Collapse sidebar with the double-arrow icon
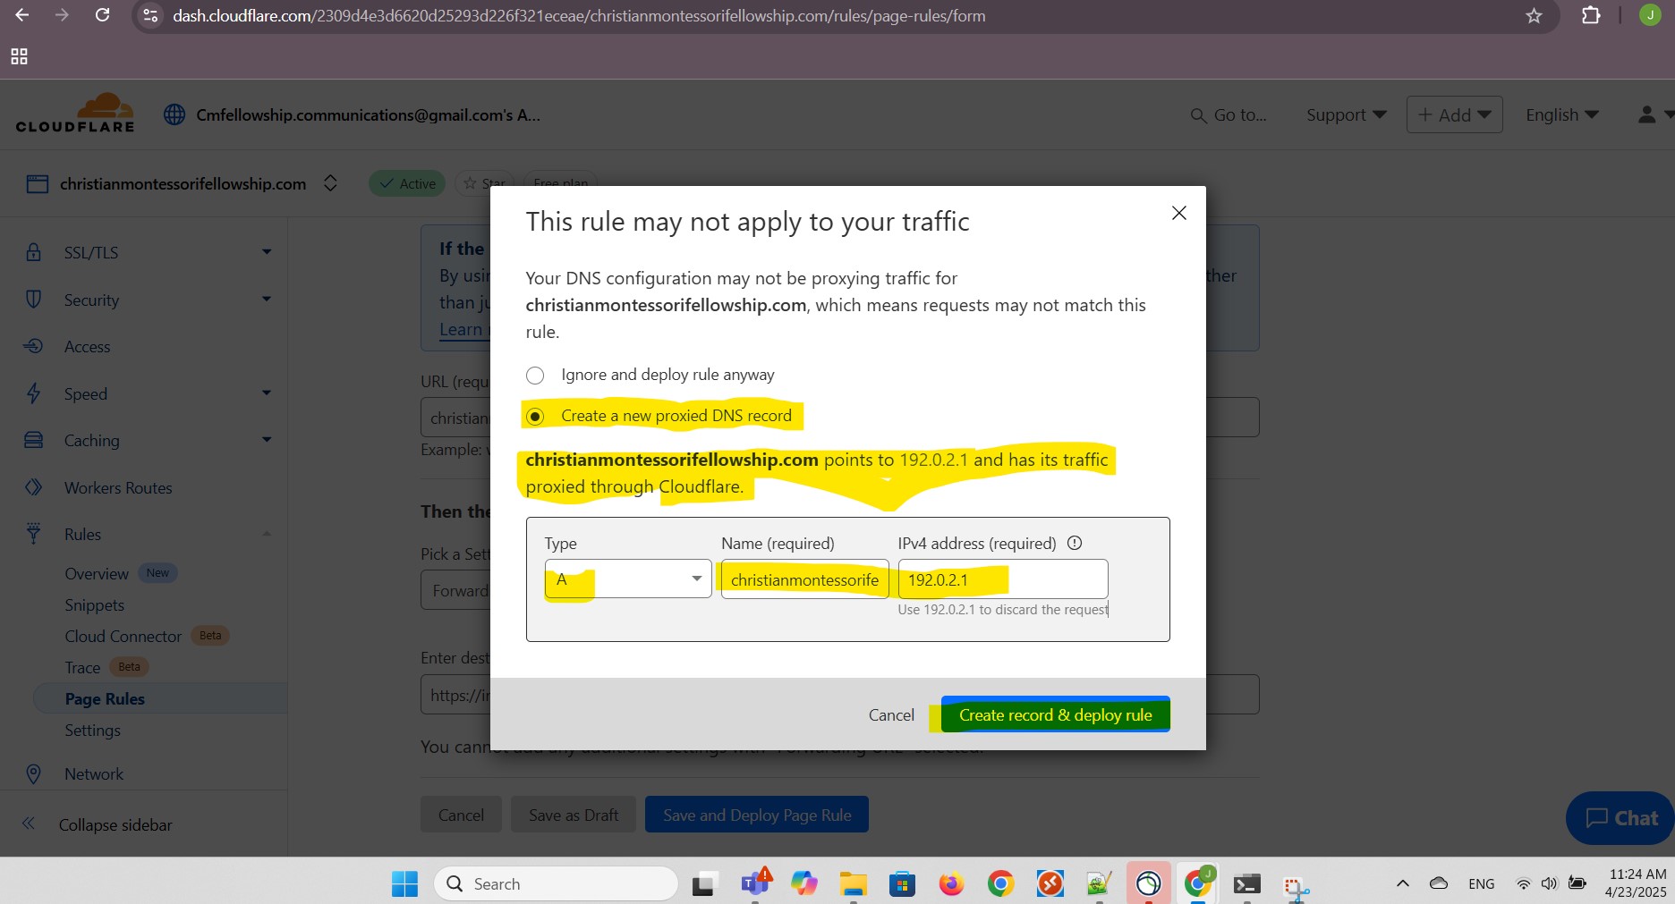 click(29, 824)
